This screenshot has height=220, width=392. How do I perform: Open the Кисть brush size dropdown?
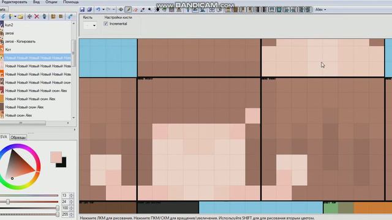click(x=90, y=26)
